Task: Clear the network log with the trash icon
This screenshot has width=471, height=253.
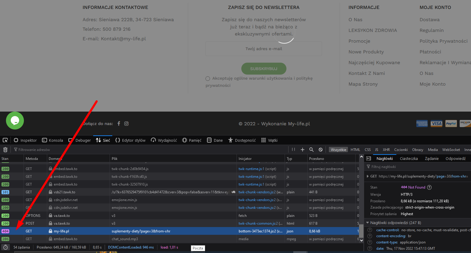Action: (5, 149)
